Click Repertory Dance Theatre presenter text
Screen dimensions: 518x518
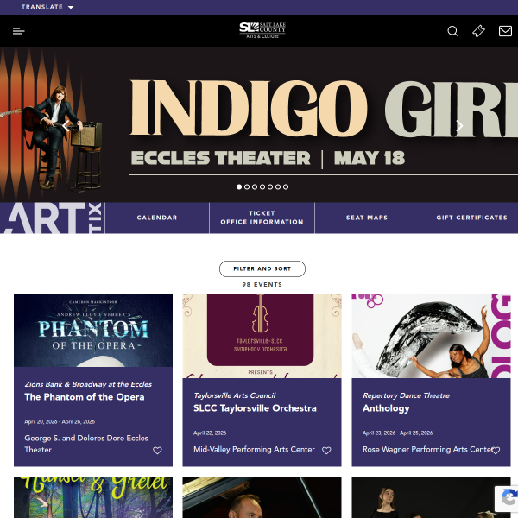(x=406, y=395)
